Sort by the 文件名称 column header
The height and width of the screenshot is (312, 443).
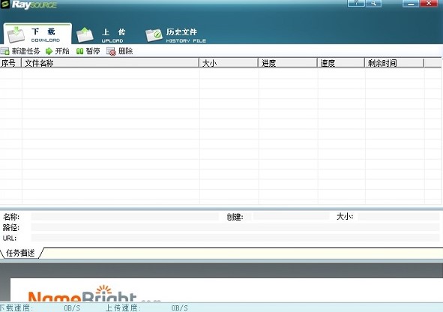coord(110,63)
